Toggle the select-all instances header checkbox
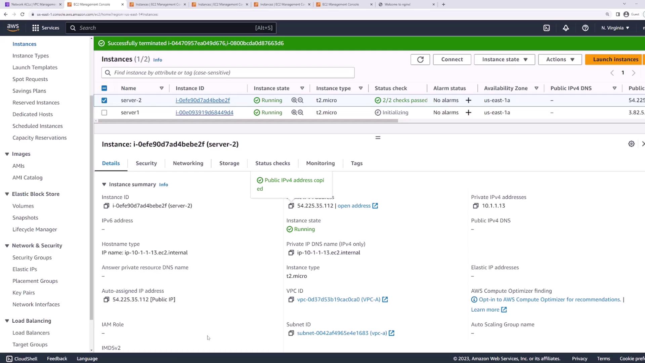 coord(104,88)
